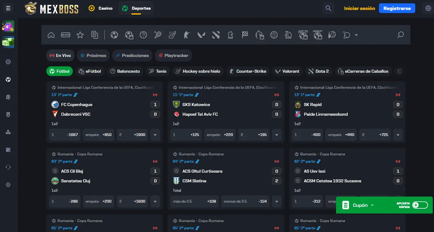Open the Playtracker tab
This screenshot has height=232, width=434.
tap(173, 55)
